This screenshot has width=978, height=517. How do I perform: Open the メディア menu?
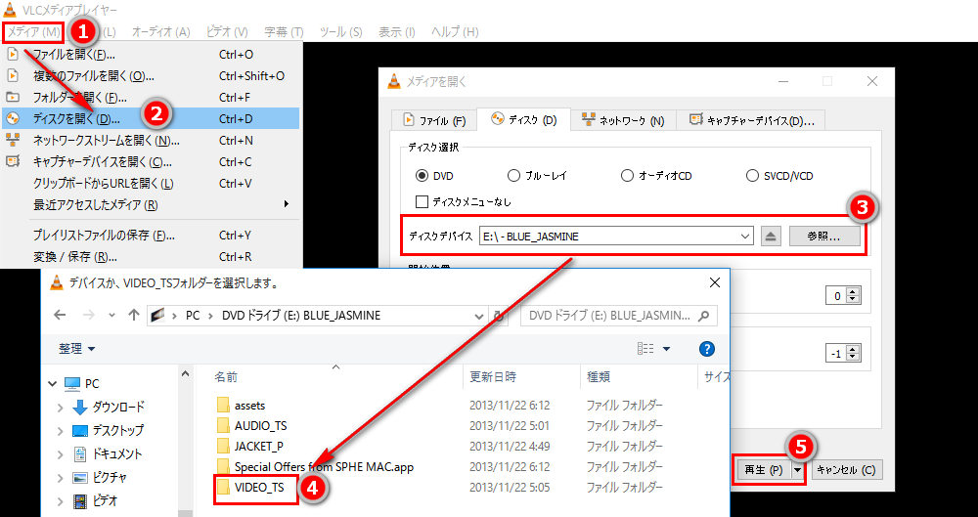(33, 32)
